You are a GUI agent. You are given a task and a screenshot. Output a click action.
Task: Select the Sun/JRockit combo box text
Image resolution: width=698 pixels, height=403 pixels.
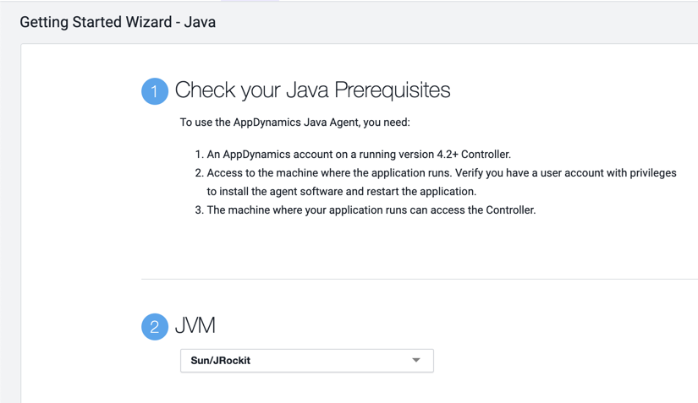pyautogui.click(x=221, y=361)
